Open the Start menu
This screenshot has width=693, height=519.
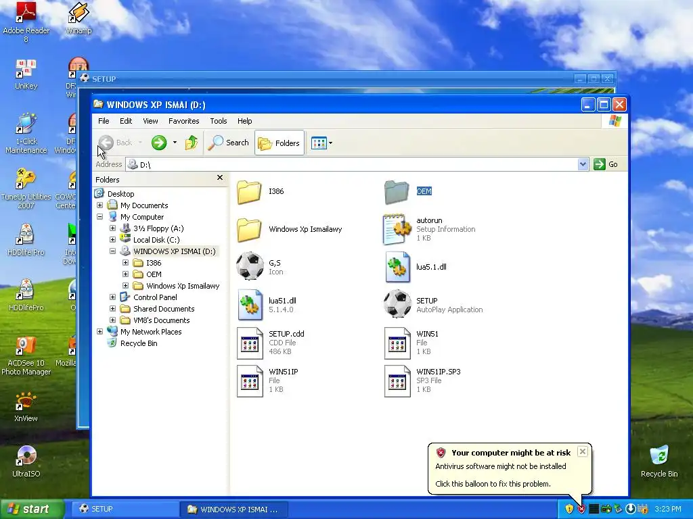click(32, 509)
